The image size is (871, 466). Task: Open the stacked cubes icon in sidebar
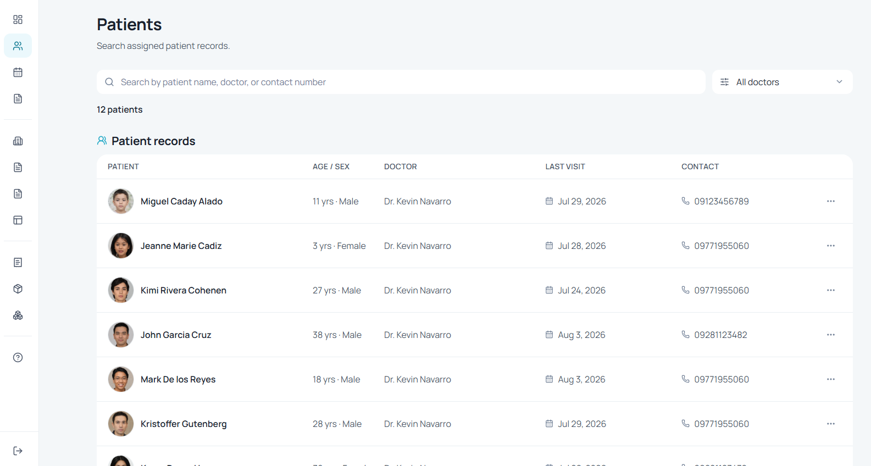click(x=18, y=315)
